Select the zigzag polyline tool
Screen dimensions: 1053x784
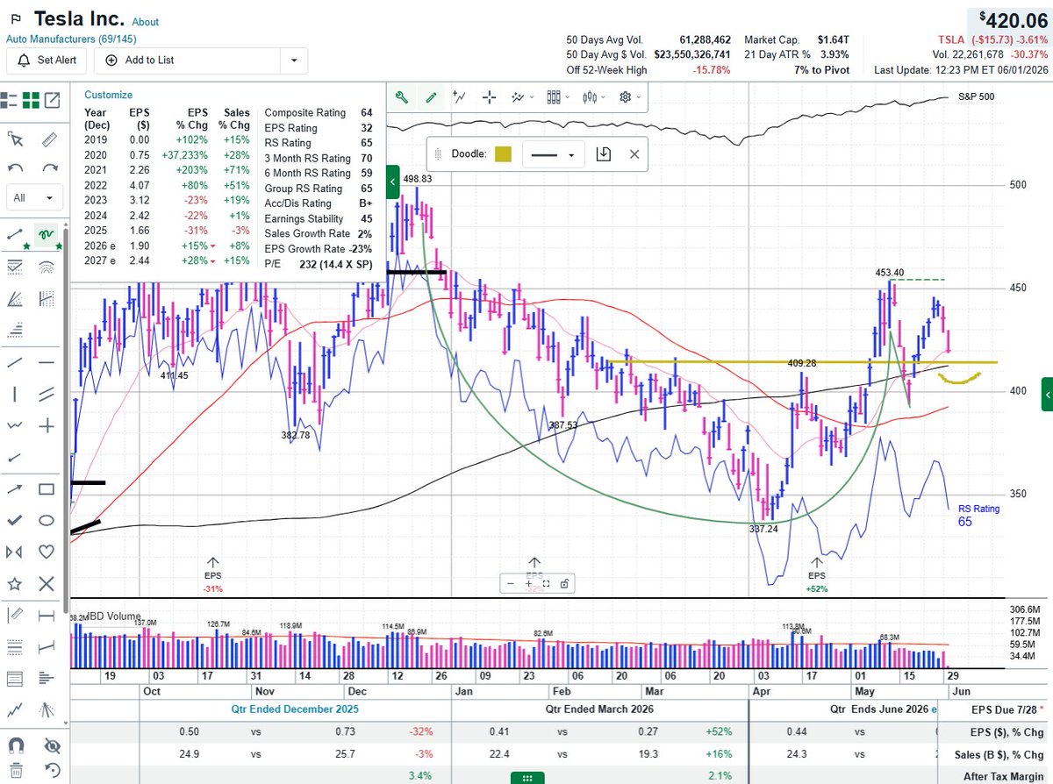15,426
